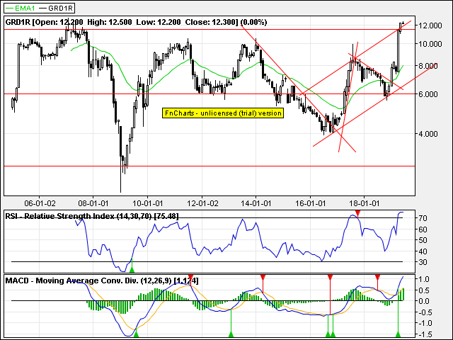Select the RSI red sell triangle near 18-01-01
The width and height of the screenshot is (453, 340).
click(x=358, y=213)
